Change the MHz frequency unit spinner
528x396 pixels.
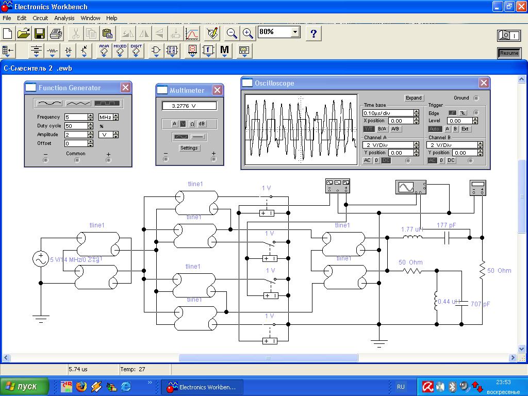(x=116, y=117)
